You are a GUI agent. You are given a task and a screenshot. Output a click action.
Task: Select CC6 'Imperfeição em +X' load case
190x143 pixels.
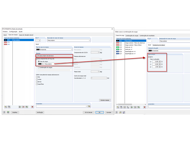pyautogui.click(x=131, y=52)
